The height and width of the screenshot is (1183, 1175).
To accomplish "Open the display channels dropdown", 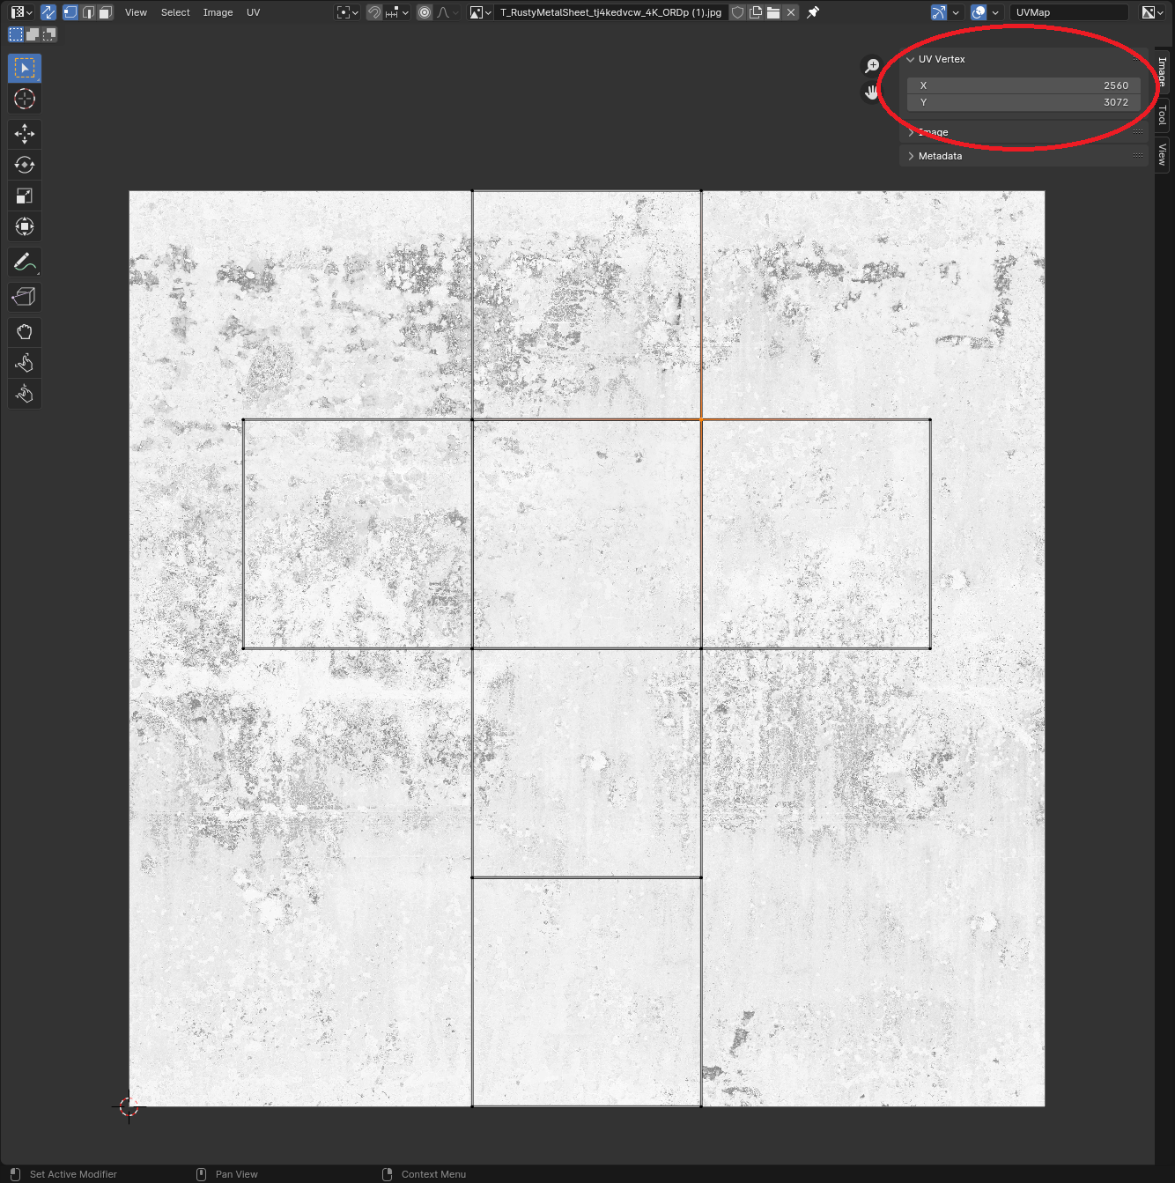I will [1153, 12].
